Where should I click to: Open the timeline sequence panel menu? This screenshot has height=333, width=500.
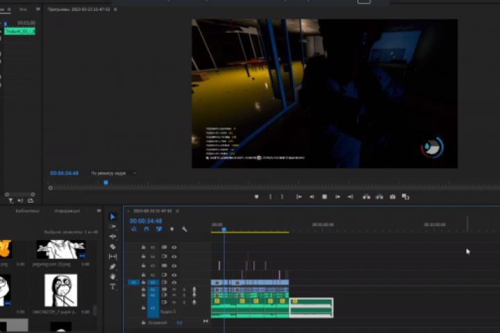[x=178, y=210]
